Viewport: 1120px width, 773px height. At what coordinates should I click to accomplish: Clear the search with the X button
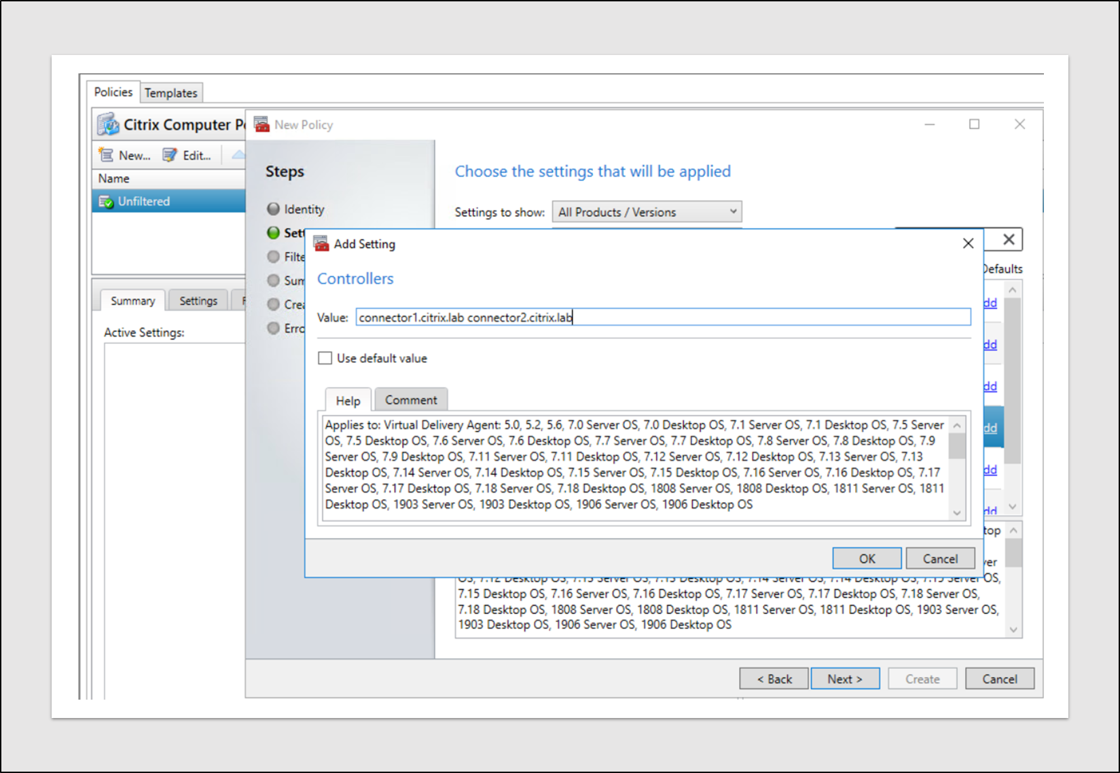point(1009,239)
